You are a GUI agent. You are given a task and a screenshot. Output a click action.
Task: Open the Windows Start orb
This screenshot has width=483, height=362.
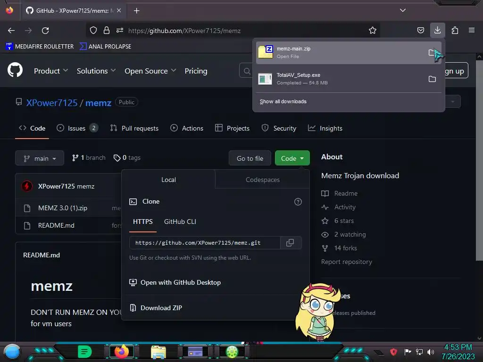12,352
